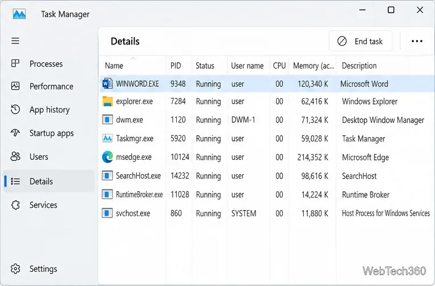Click the icon beside RuntimeBroker.exe
435x286 pixels.
(x=107, y=194)
